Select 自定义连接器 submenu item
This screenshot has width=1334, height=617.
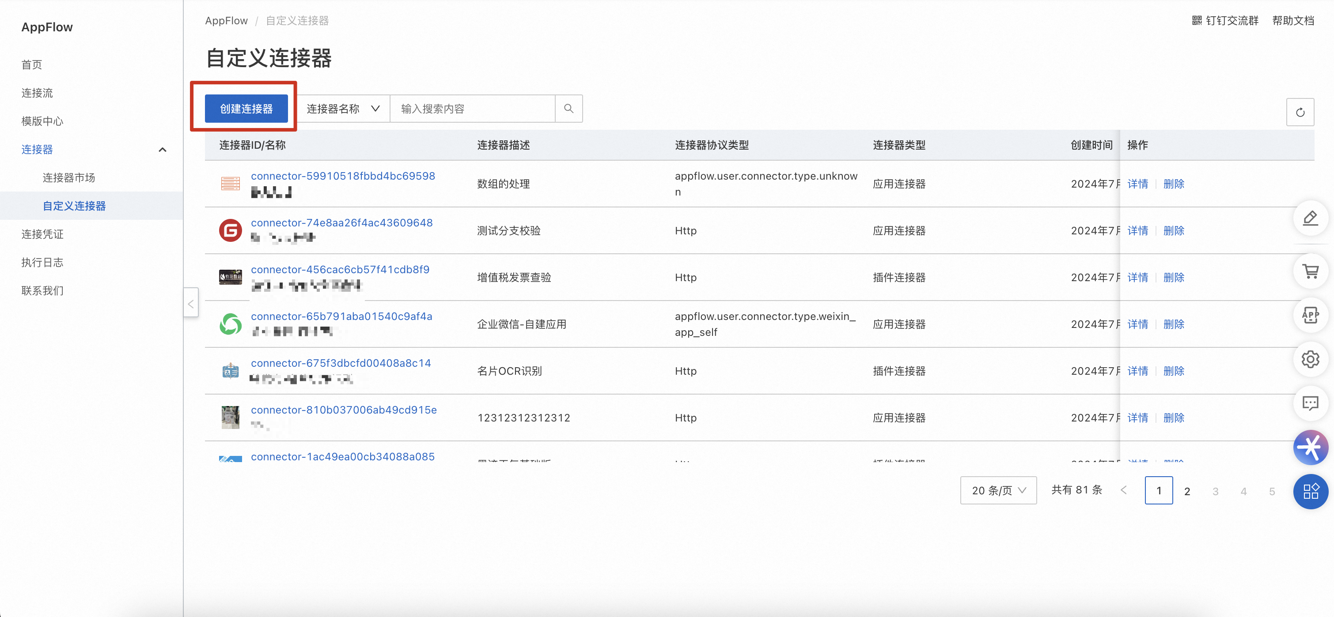tap(74, 206)
